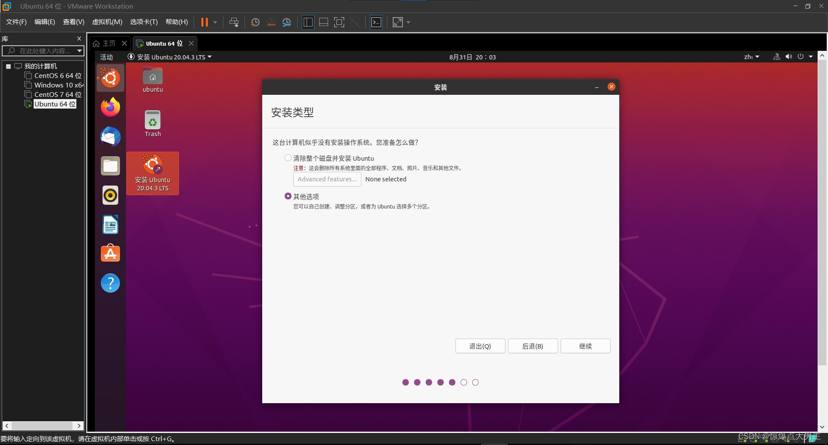
Task: Open Firefox from the dock
Action: (110, 107)
